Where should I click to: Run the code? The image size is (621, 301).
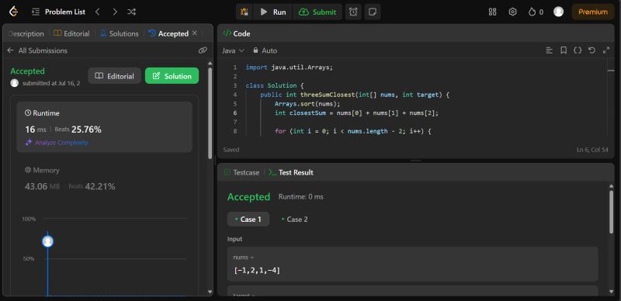[273, 12]
